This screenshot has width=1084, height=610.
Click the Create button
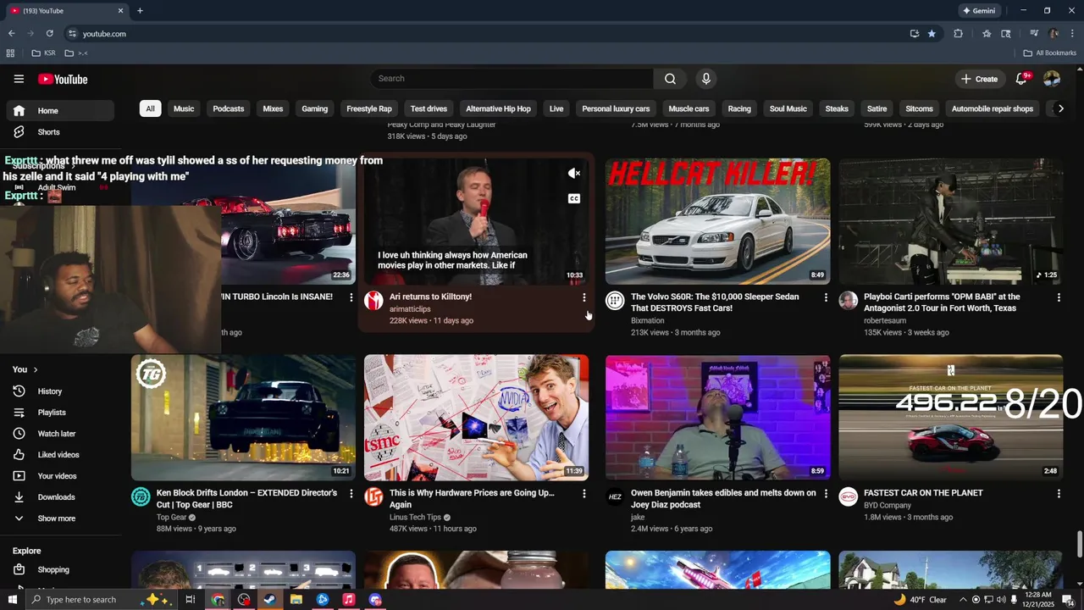point(979,79)
